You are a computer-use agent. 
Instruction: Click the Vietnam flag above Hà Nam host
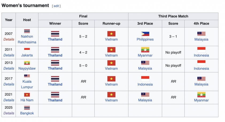(x=27, y=95)
